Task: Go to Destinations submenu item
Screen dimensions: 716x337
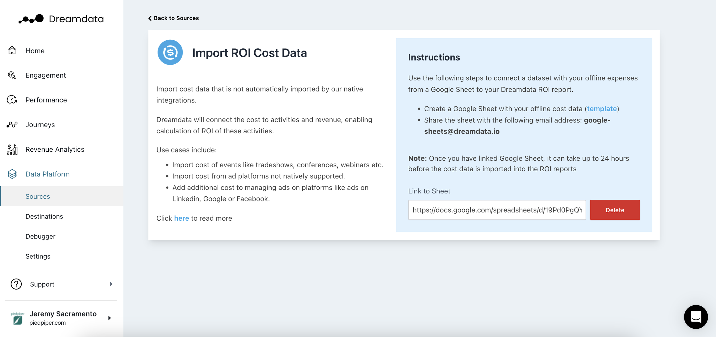Action: click(44, 216)
